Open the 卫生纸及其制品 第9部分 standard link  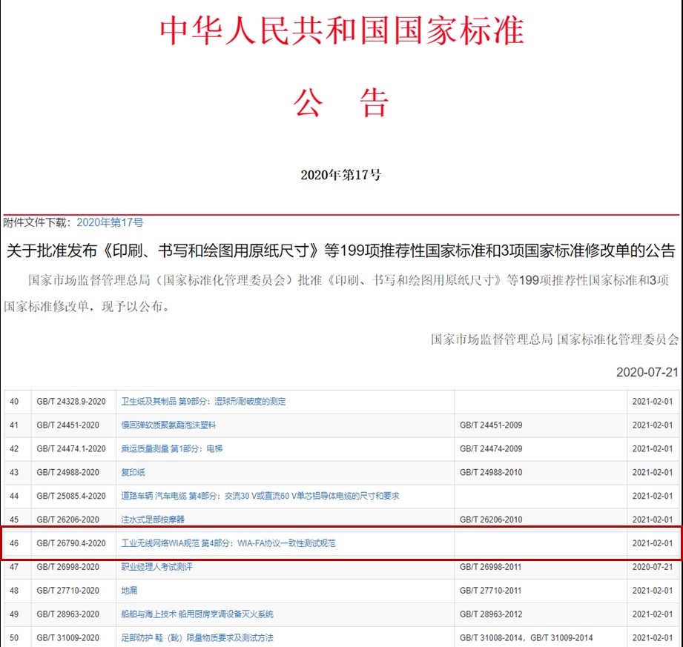point(203,402)
